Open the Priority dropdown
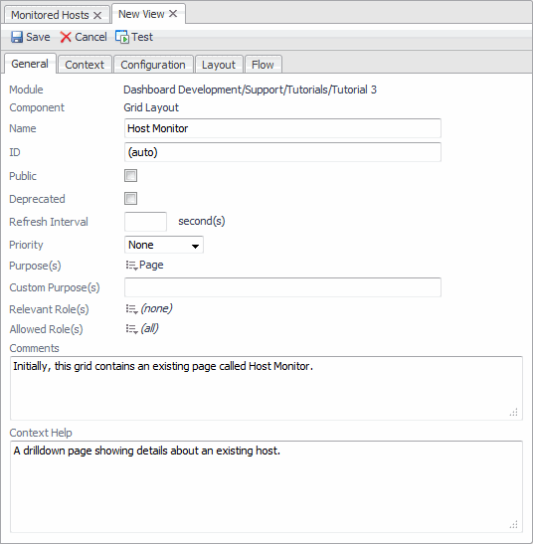Viewport: 533px width, 544px height. 164,245
